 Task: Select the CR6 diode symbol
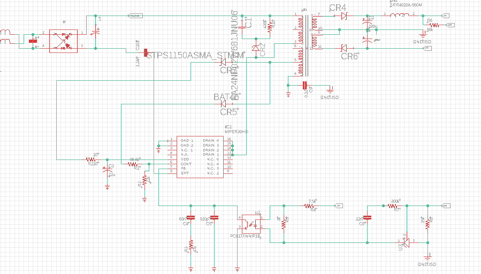click(344, 48)
